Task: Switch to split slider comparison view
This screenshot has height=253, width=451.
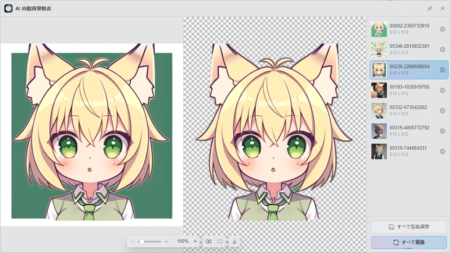Action: click(x=220, y=241)
